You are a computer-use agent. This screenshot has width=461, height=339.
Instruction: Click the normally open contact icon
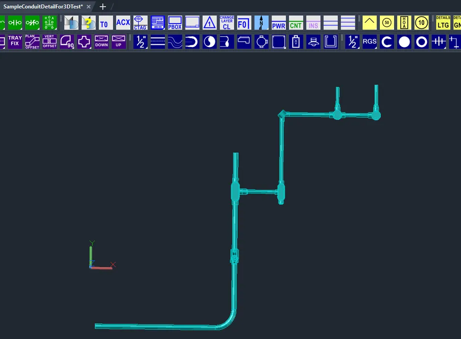pos(15,23)
